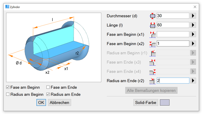Viewport: 202px width, 114px height.
Task: Click the Radius am Beginn (r1) icon
Action: 152,53
